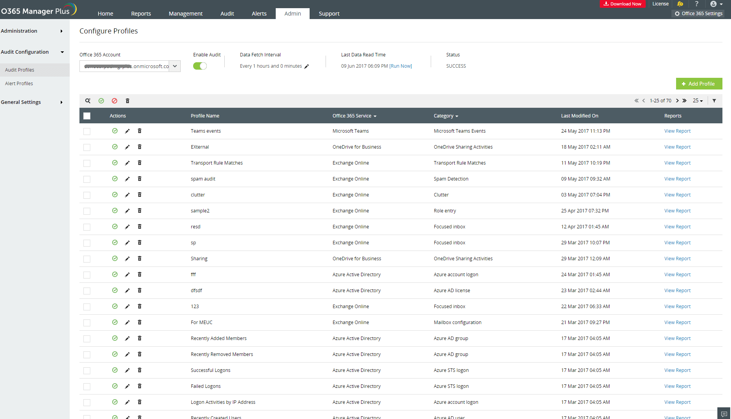731x419 pixels.
Task: Select the Teams events row checkbox
Action: pyautogui.click(x=87, y=131)
